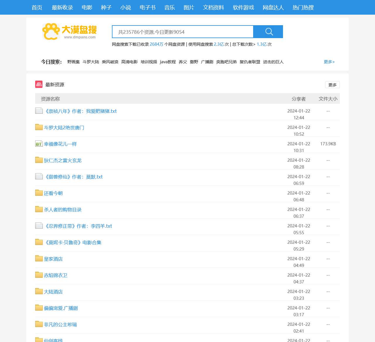This screenshot has height=342, width=375.
Task: Open the 种子 category menu
Action: [x=106, y=7]
